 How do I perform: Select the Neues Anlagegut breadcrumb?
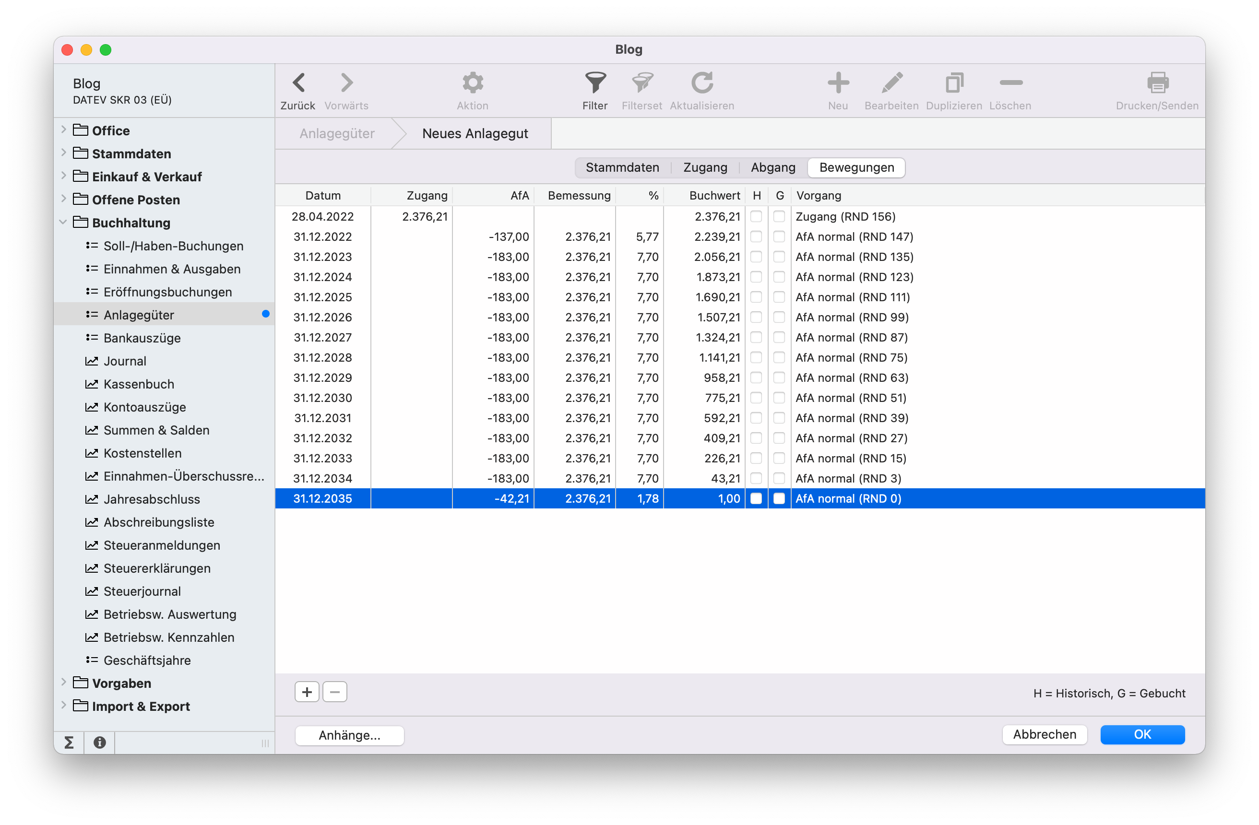click(x=475, y=134)
